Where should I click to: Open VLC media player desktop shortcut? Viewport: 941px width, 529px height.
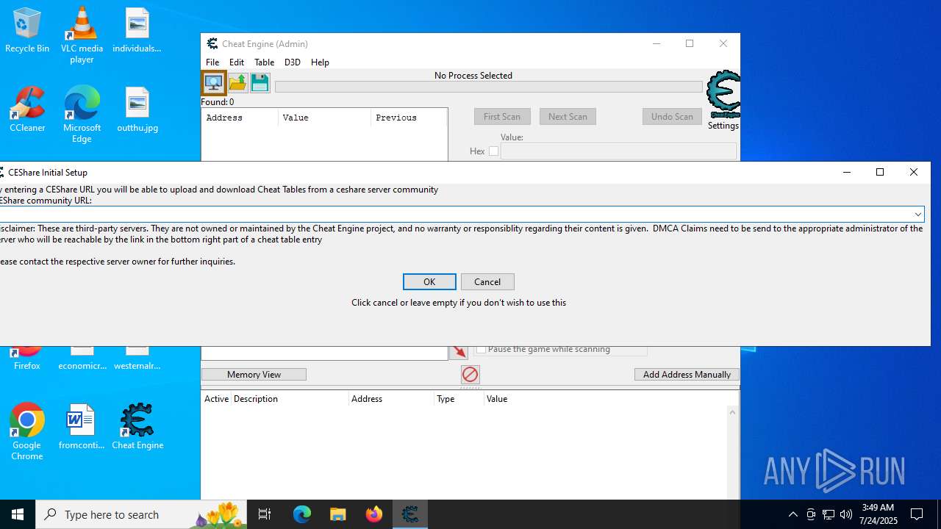82,35
